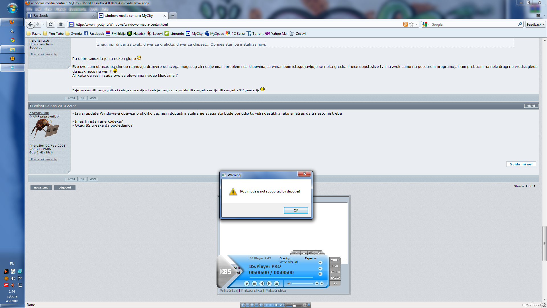Open Firefox from the taskbar

12,22
